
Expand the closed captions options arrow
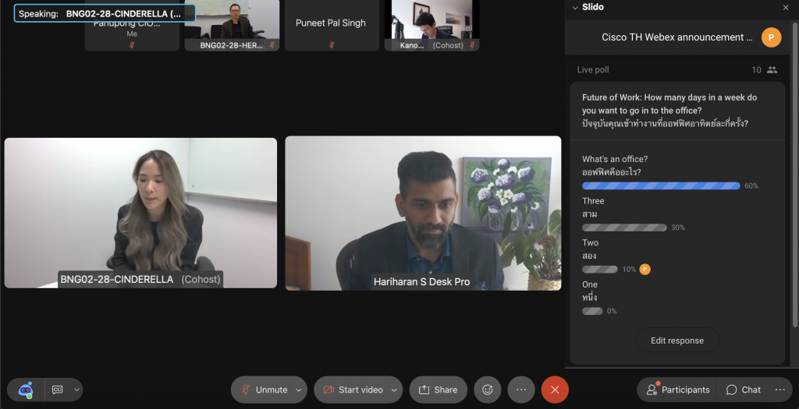click(76, 390)
